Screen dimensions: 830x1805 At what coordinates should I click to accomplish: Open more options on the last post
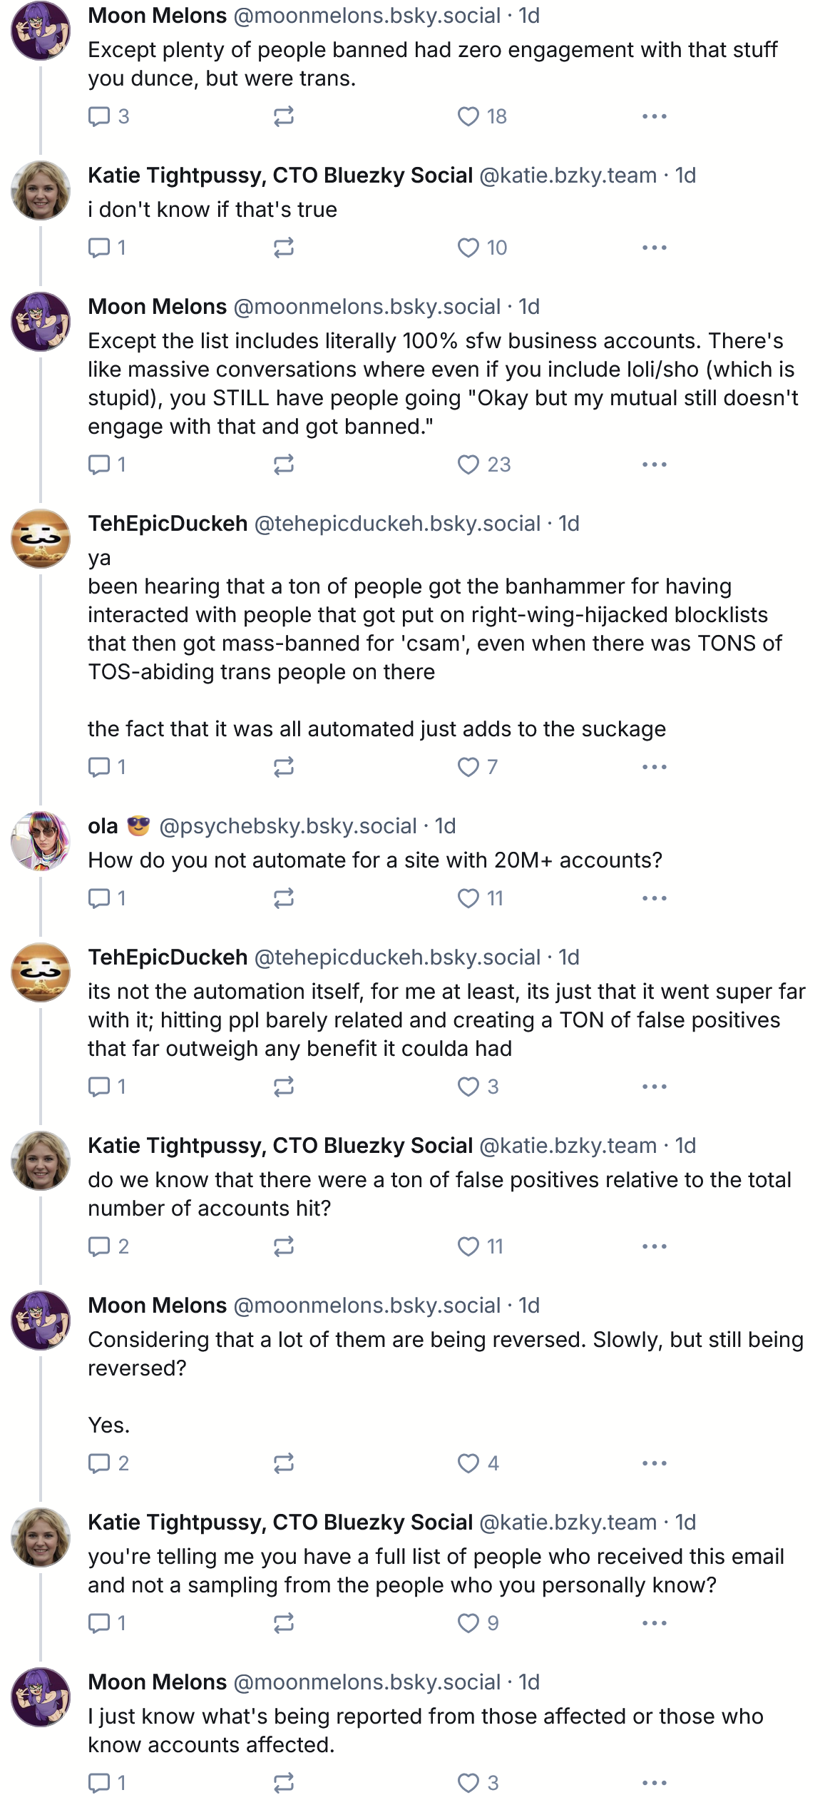[x=654, y=1783]
